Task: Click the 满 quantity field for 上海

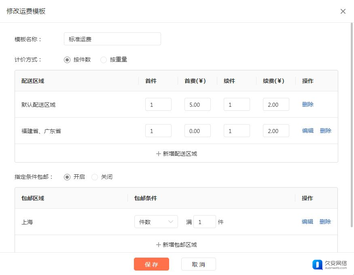Action: coord(204,222)
